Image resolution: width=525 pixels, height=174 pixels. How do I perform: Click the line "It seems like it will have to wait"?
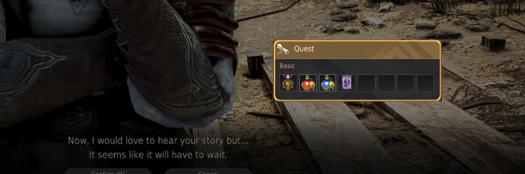click(x=158, y=155)
